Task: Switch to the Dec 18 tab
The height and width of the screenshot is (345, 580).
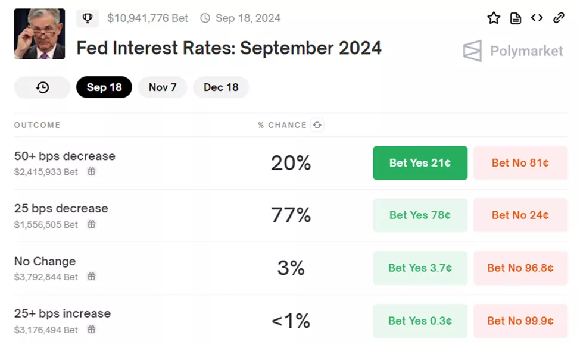Action: click(x=221, y=87)
